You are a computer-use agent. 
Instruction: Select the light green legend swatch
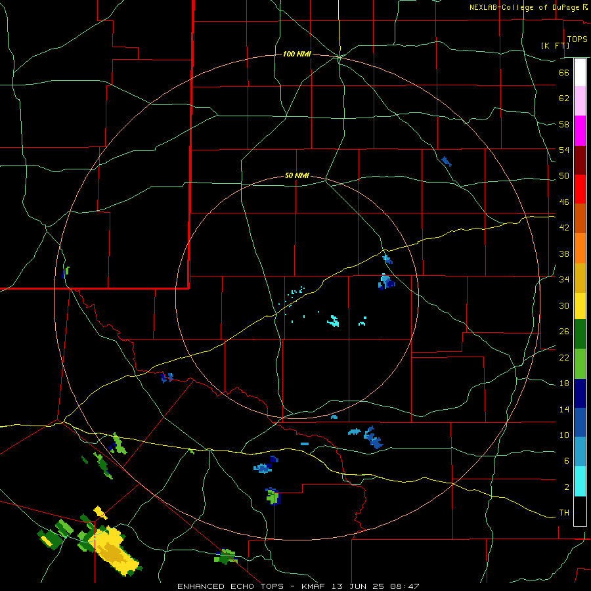point(580,364)
